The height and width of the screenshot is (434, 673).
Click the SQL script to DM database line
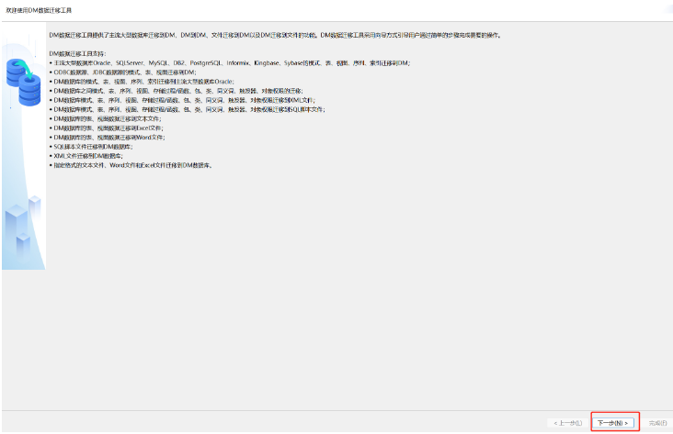pos(91,147)
